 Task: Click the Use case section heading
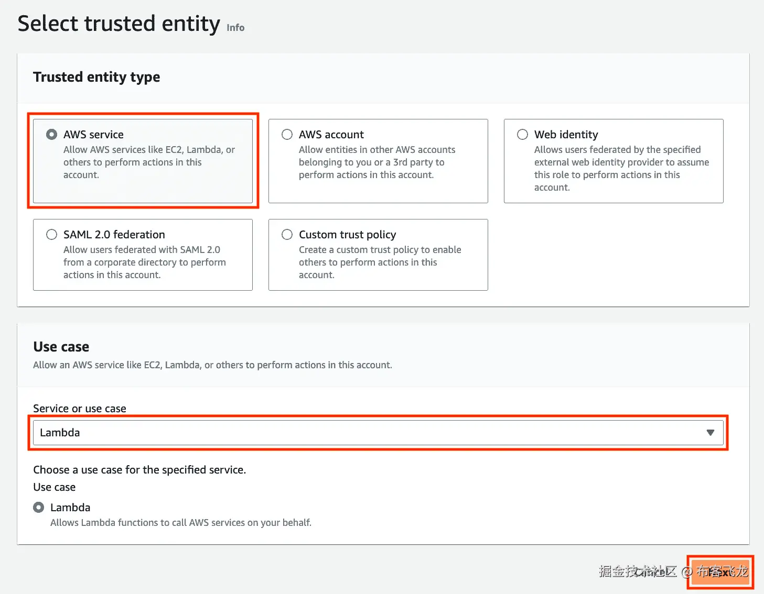tap(61, 347)
